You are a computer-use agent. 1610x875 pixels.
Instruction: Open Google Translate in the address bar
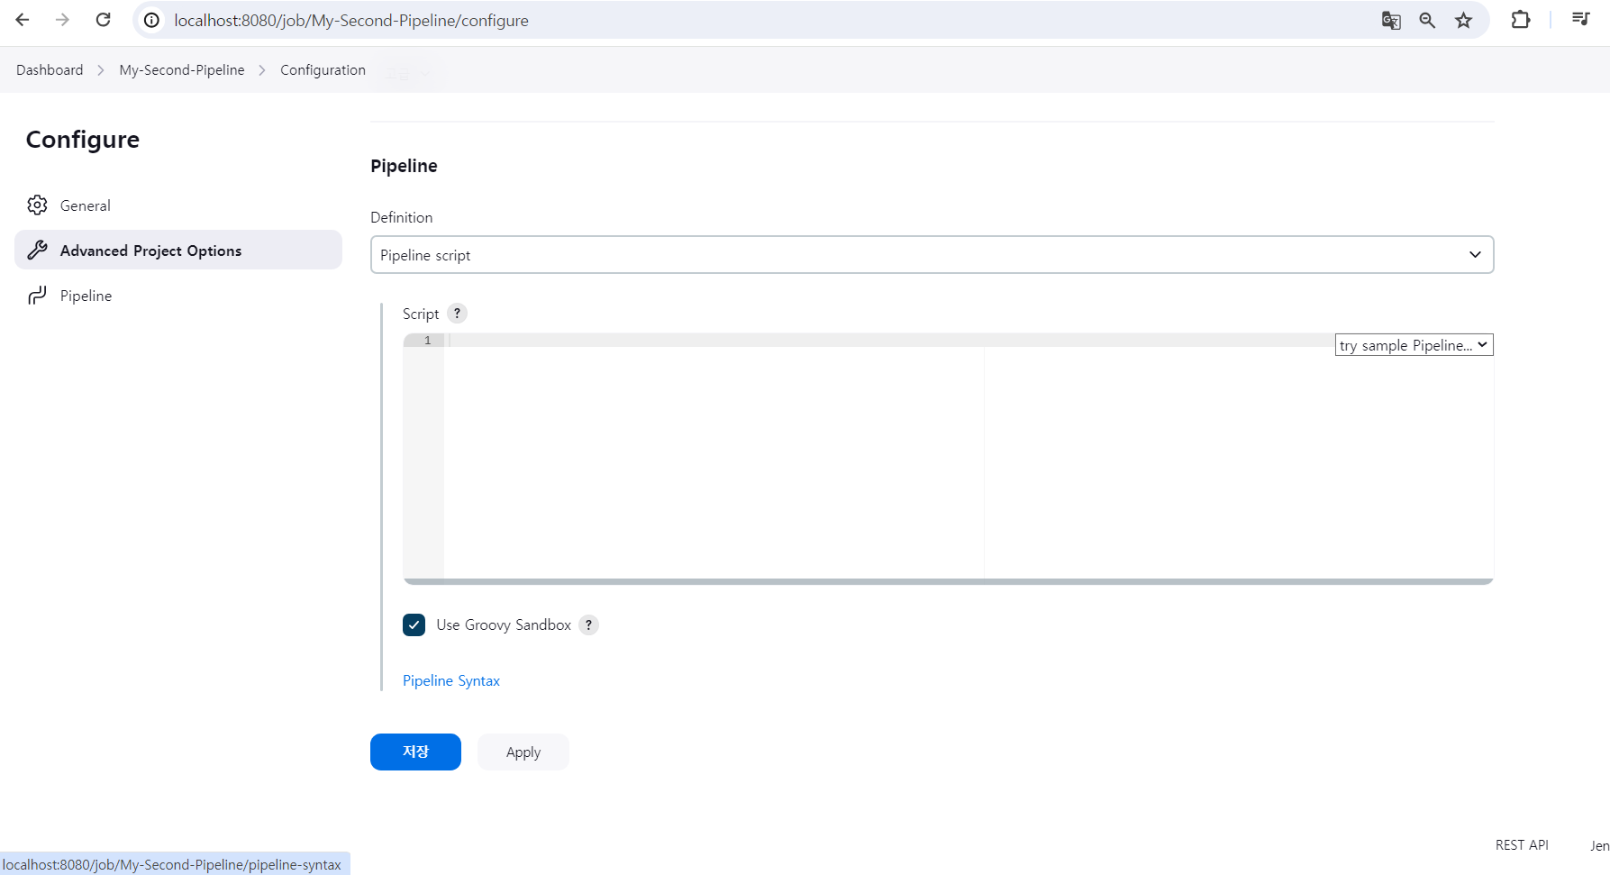tap(1390, 20)
